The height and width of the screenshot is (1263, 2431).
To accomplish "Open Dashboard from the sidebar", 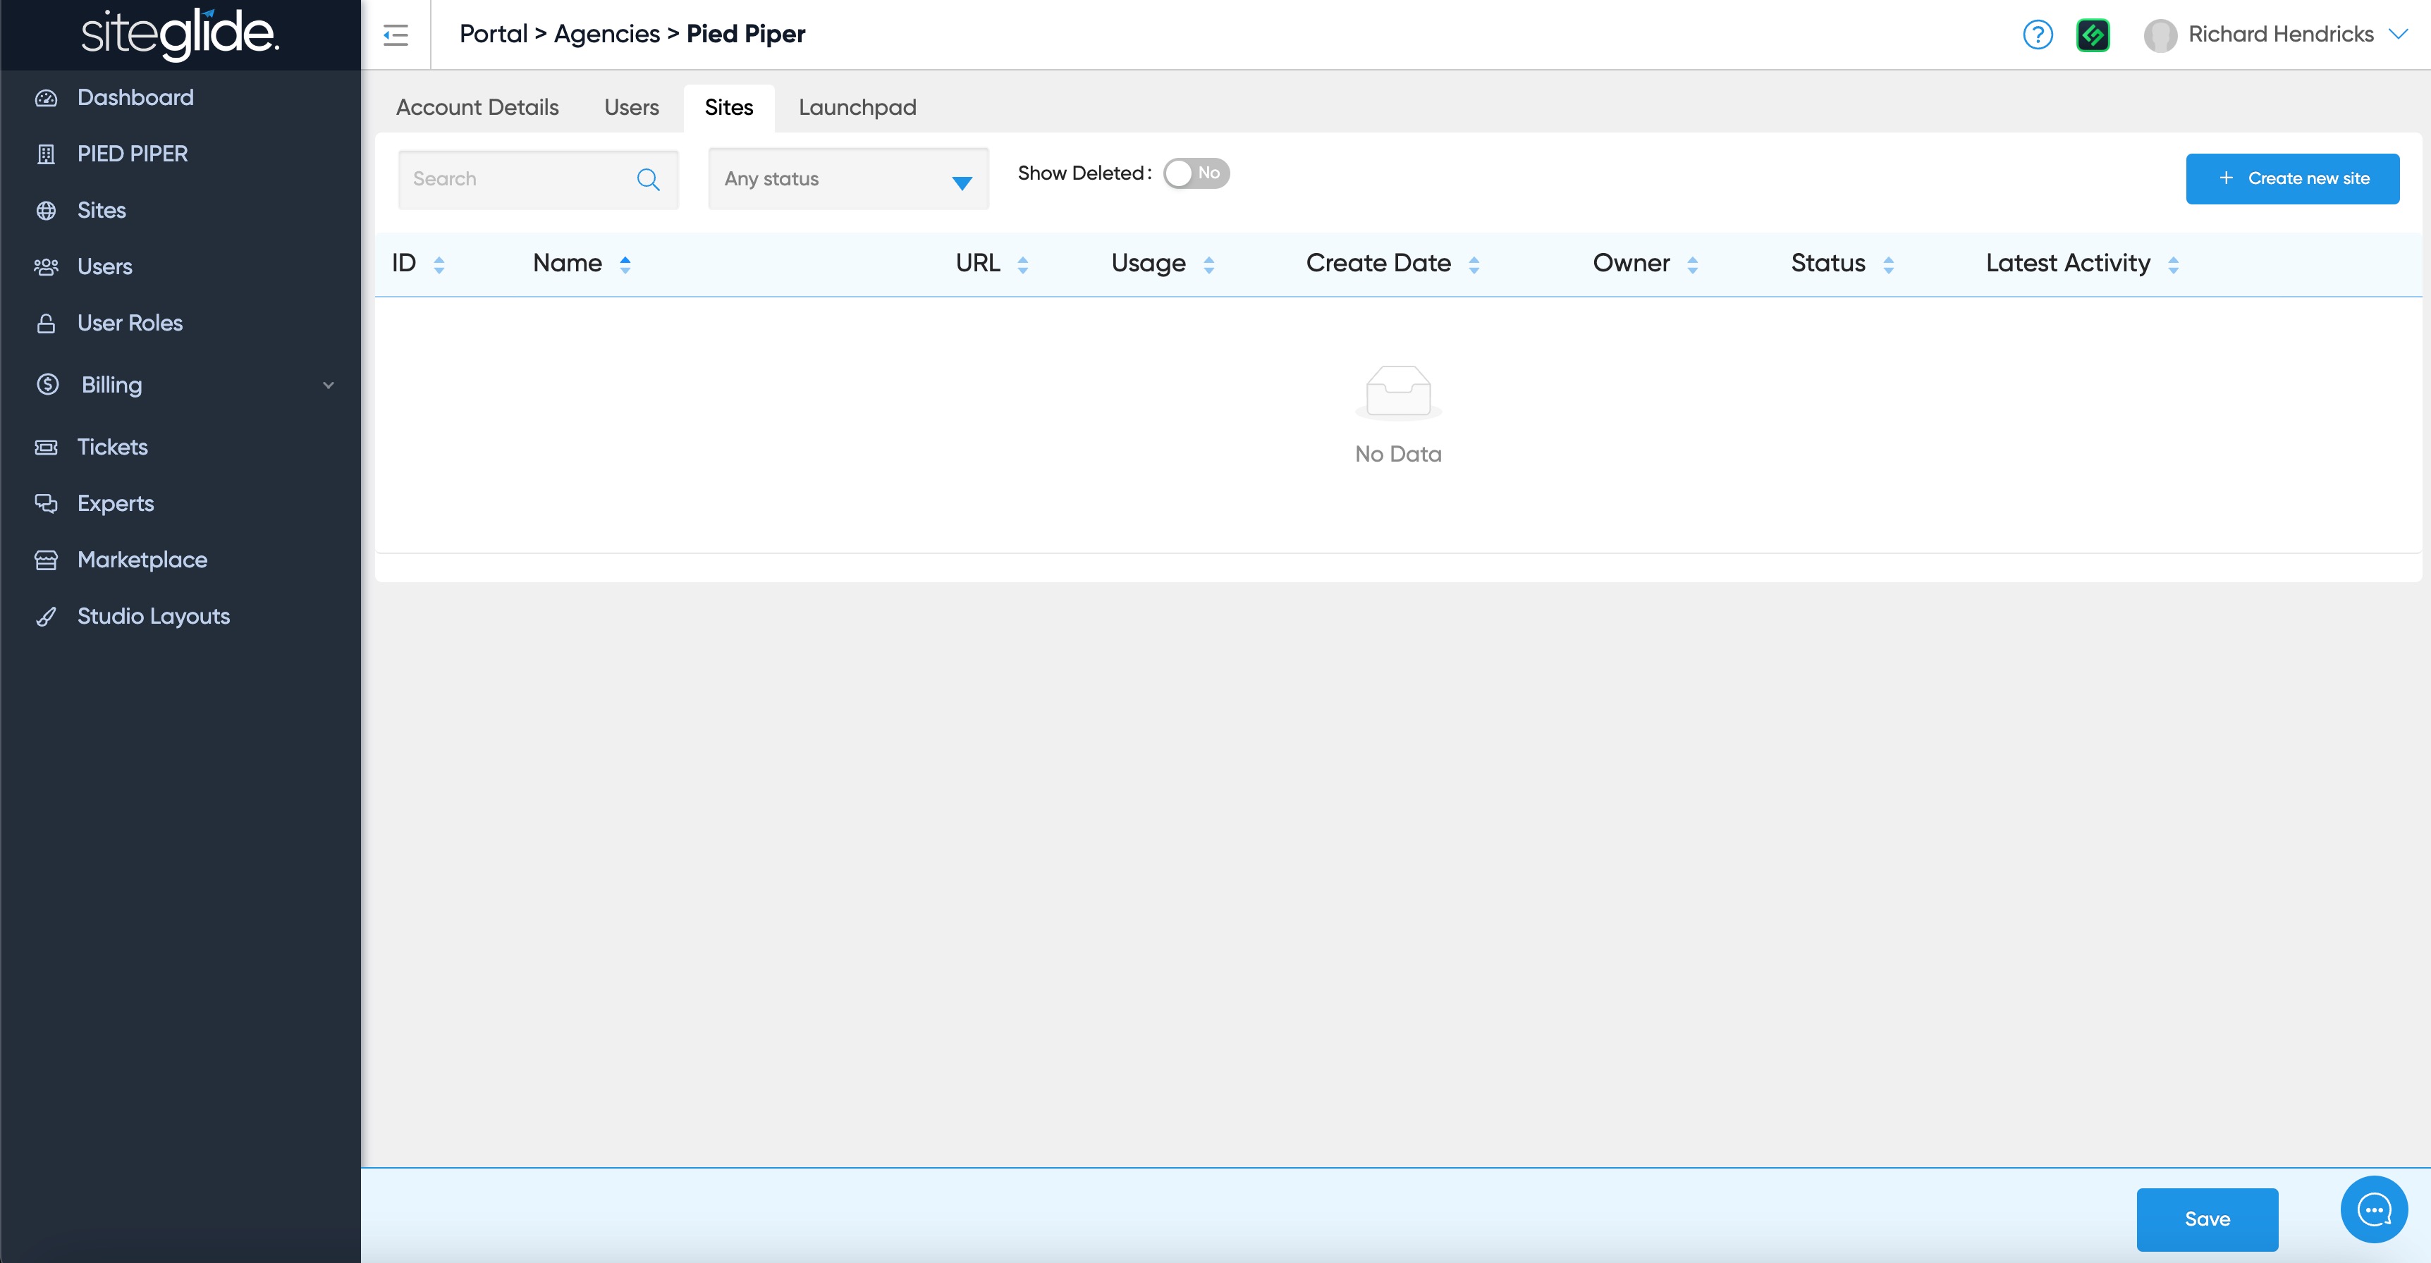I will point(135,97).
